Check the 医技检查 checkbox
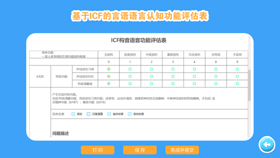This screenshot has width=280, height=158. [x=130, y=114]
